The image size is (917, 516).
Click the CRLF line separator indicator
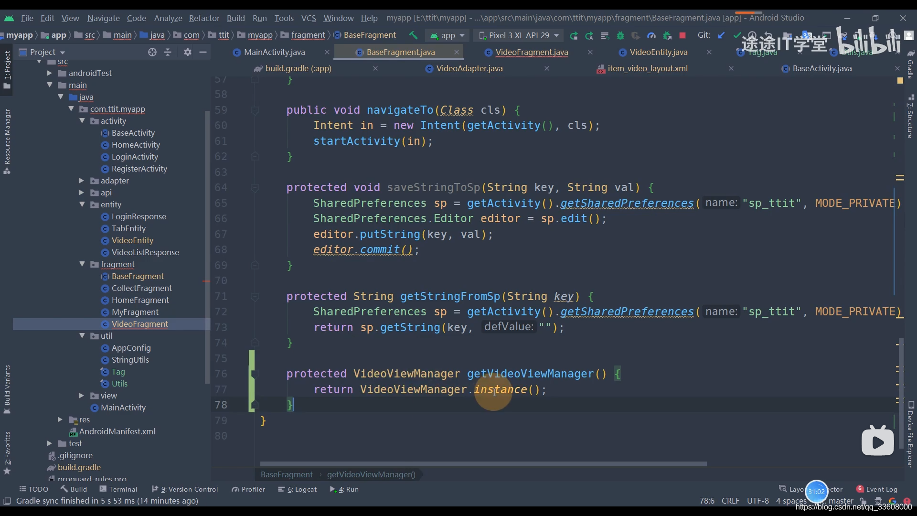(730, 501)
